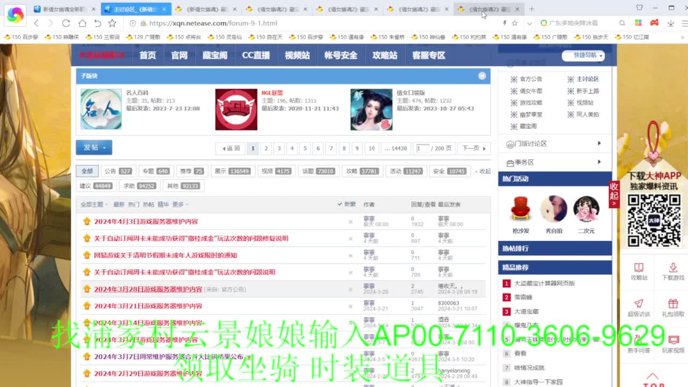
Task: Filter threads by 公告 category
Action: coord(118,171)
